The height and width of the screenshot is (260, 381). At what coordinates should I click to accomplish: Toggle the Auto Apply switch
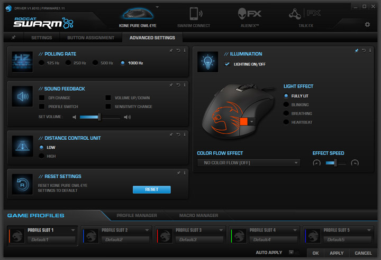point(294,253)
